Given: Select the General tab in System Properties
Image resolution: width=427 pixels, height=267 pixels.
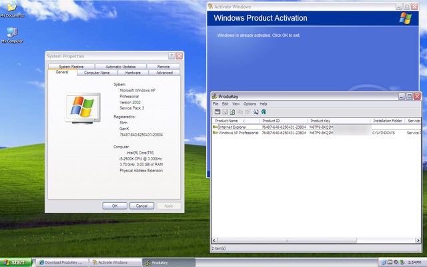Looking at the screenshot, I should pyautogui.click(x=62, y=72).
